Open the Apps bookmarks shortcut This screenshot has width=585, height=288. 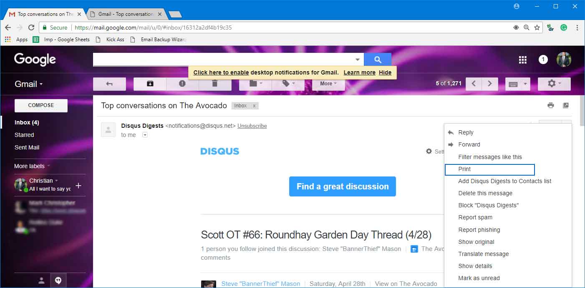click(16, 40)
